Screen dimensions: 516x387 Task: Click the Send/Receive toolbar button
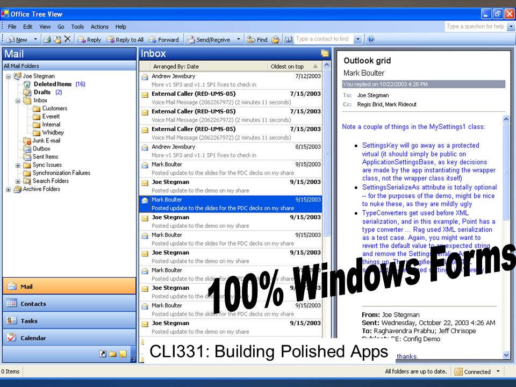[209, 39]
